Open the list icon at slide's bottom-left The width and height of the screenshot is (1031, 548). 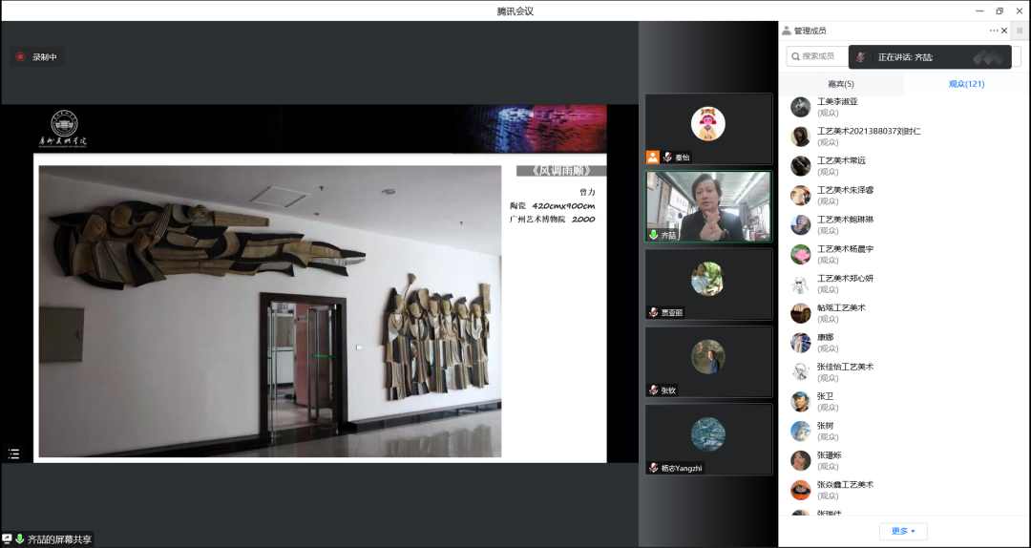[x=13, y=454]
